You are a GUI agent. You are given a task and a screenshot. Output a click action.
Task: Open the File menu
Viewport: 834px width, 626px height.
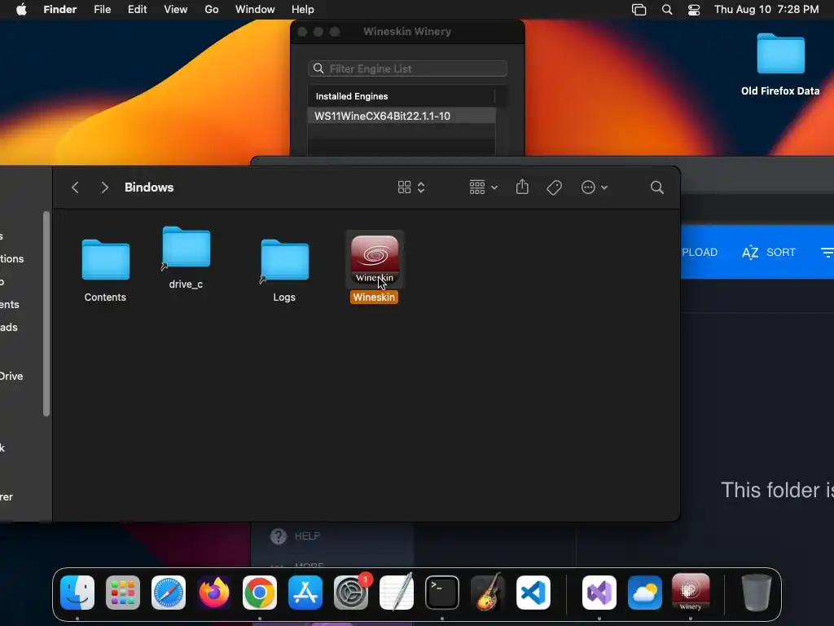102,9
